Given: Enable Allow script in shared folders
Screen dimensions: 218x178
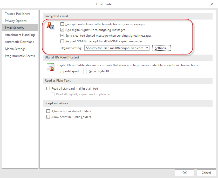Looking at the screenshot, I should (48, 111).
